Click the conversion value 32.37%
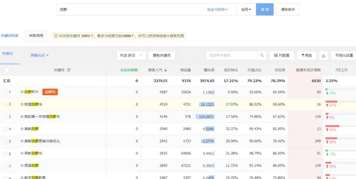This screenshot has width=356, height=179. 232,129
